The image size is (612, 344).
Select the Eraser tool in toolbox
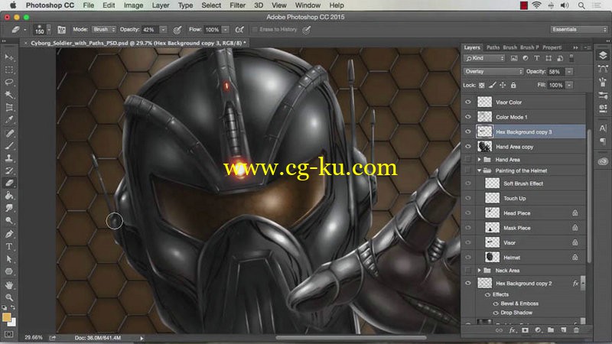tap(9, 183)
